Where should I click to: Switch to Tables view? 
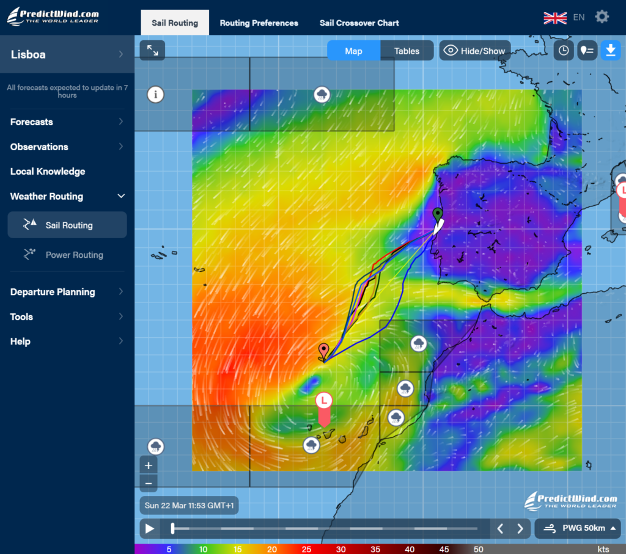pos(407,51)
